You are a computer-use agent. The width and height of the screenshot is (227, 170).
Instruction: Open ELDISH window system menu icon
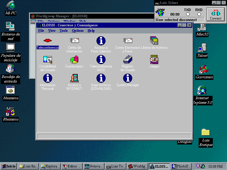click(x=39, y=25)
